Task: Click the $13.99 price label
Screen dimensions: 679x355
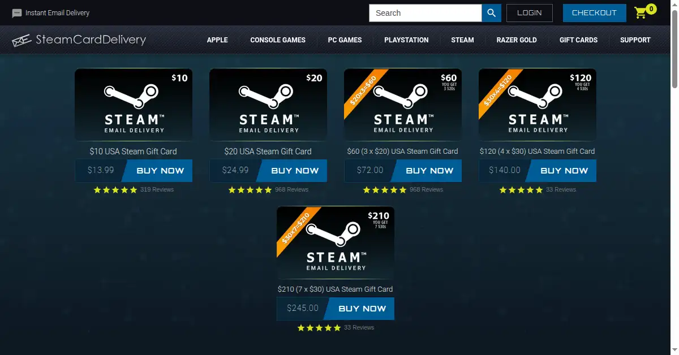Action: pos(101,170)
